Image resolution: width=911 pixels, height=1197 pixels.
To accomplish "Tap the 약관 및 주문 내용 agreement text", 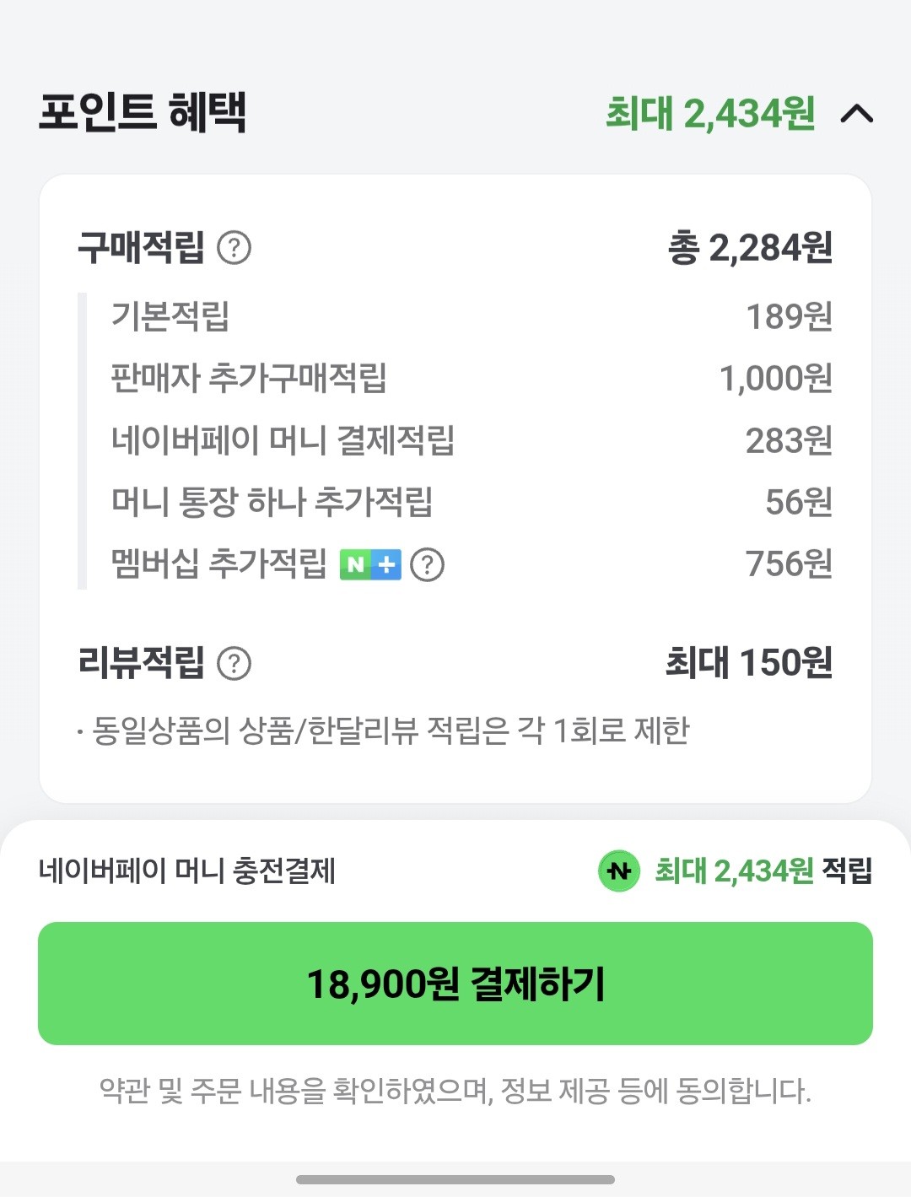I will click(455, 1091).
